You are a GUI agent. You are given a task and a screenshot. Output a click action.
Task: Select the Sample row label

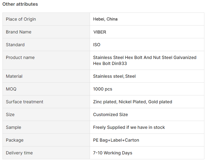(13, 127)
